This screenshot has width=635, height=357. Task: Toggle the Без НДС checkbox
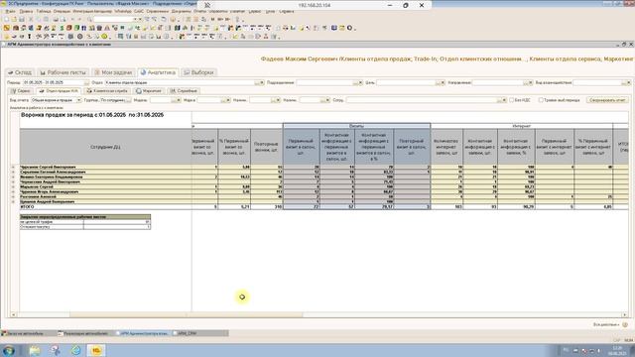512,100
